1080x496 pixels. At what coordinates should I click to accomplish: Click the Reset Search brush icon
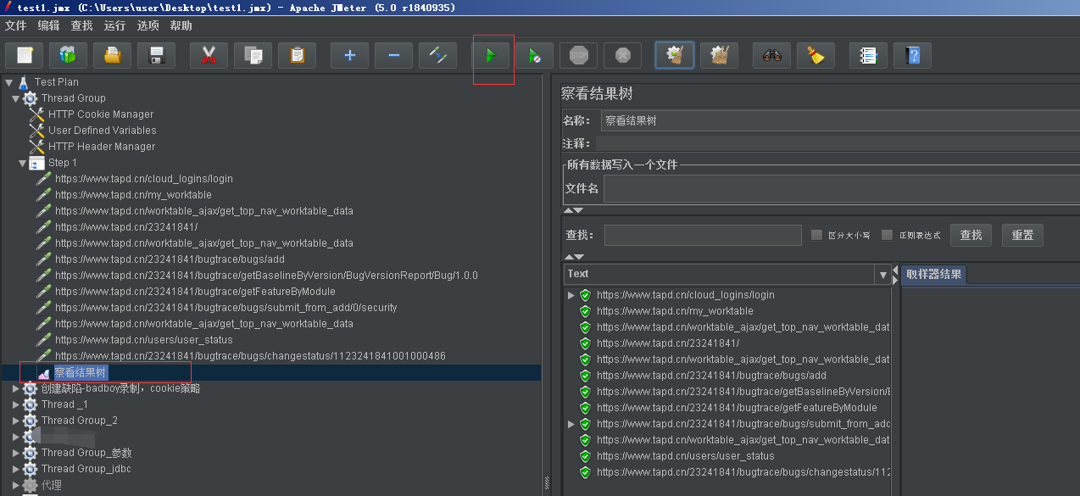pyautogui.click(x=816, y=56)
